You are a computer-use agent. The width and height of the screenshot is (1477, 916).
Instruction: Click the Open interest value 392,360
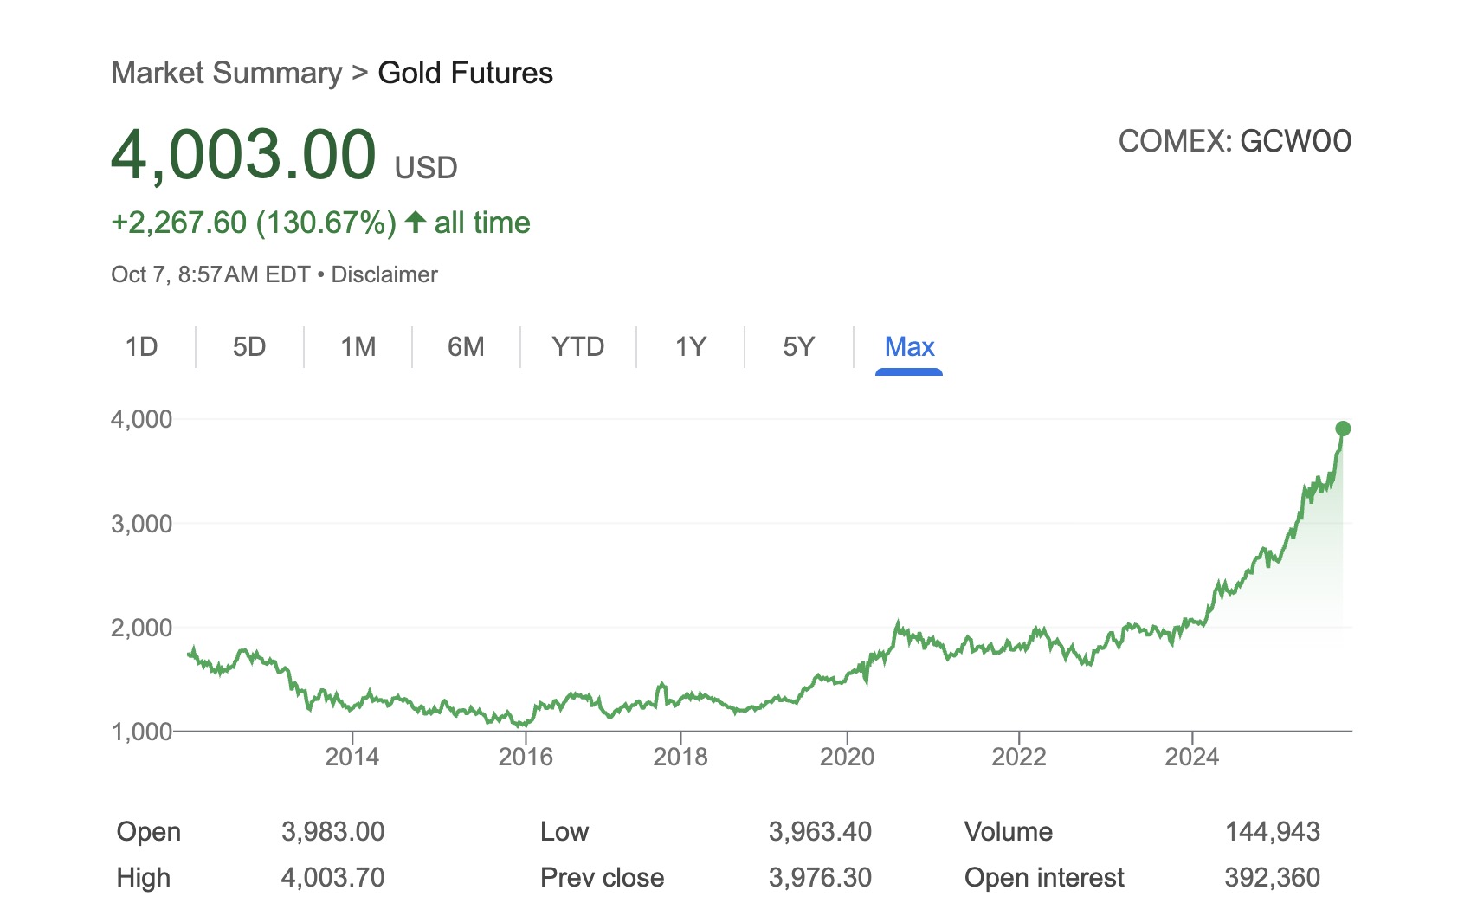coord(1272,877)
